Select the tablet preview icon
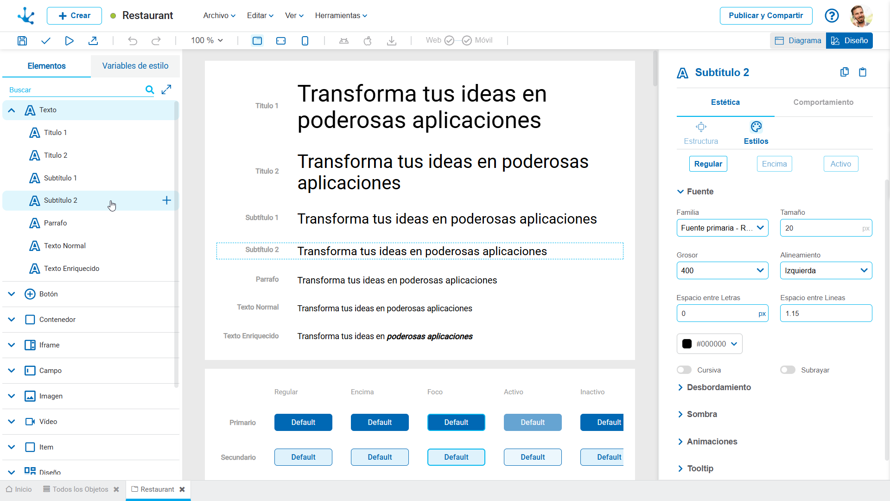 click(280, 40)
